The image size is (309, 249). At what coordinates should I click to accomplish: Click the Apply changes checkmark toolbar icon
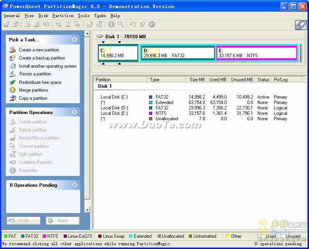(152, 24)
